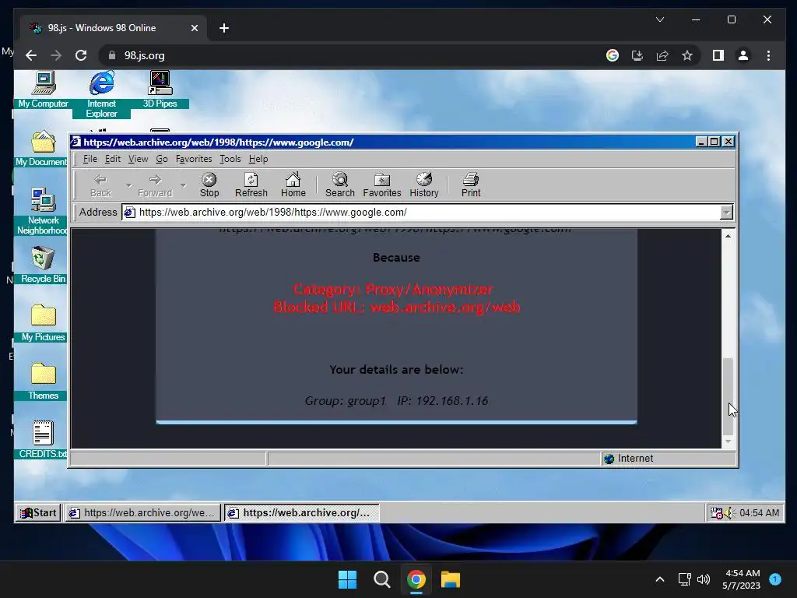Open the View menu in IE

[x=138, y=159]
